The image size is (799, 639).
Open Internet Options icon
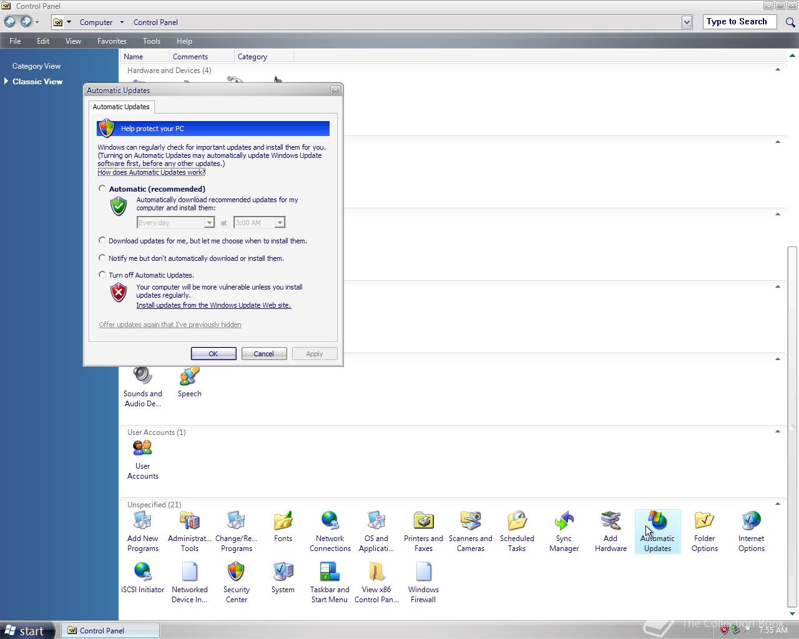[x=751, y=532]
